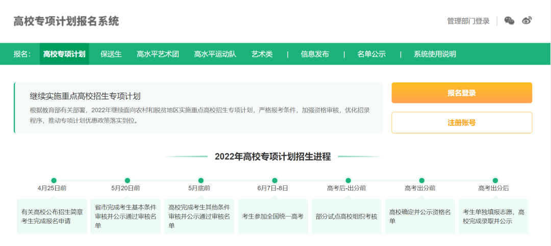Click the WeChat icon in header
This screenshot has width=551, height=246.
point(509,21)
